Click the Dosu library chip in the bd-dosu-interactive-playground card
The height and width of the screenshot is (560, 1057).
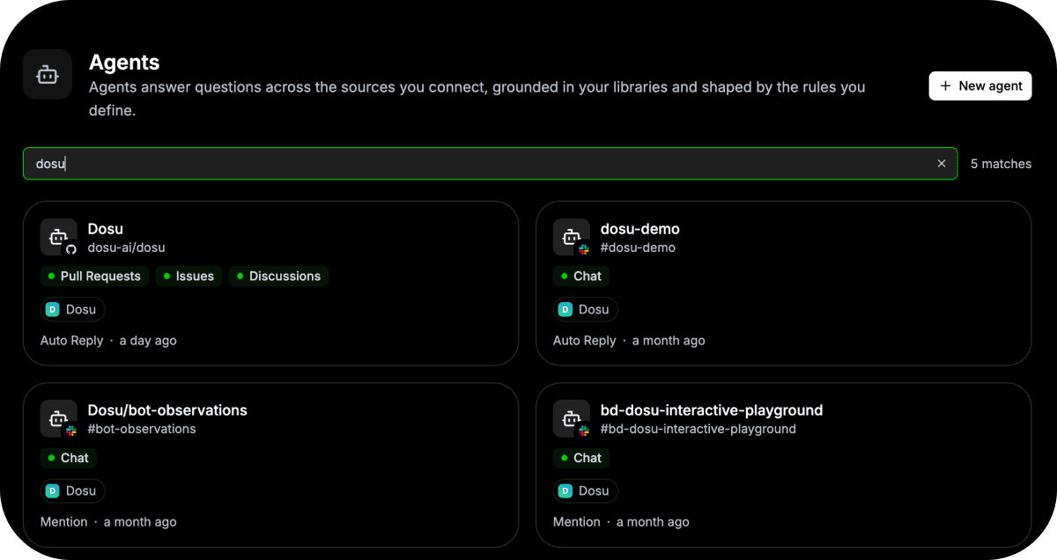(586, 490)
